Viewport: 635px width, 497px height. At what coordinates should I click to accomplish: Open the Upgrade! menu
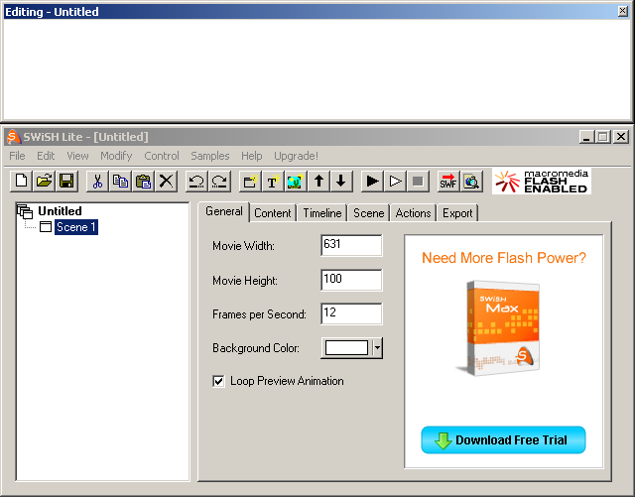point(296,156)
